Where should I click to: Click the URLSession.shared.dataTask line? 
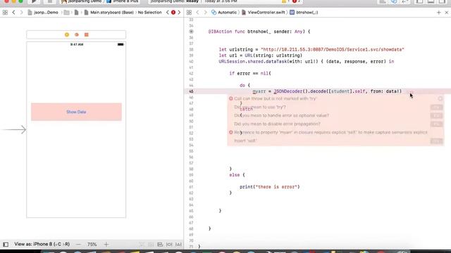click(x=307, y=61)
